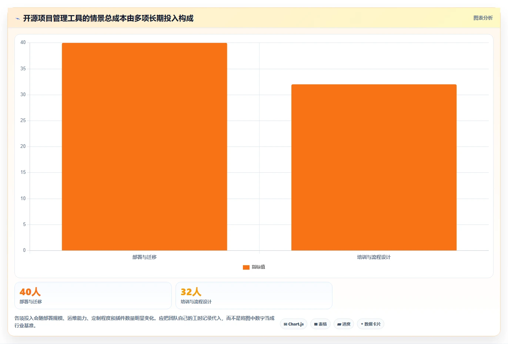Open the 32人 培训与流程设计 data card
508x344 pixels.
(254, 296)
